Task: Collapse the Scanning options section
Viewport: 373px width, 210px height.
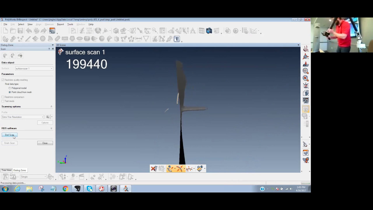Action: [x=51, y=106]
